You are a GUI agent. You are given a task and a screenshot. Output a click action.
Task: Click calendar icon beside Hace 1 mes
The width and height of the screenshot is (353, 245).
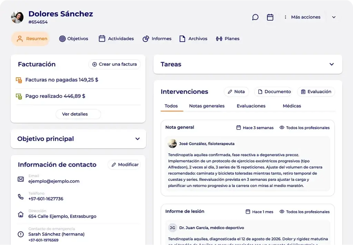point(248,212)
